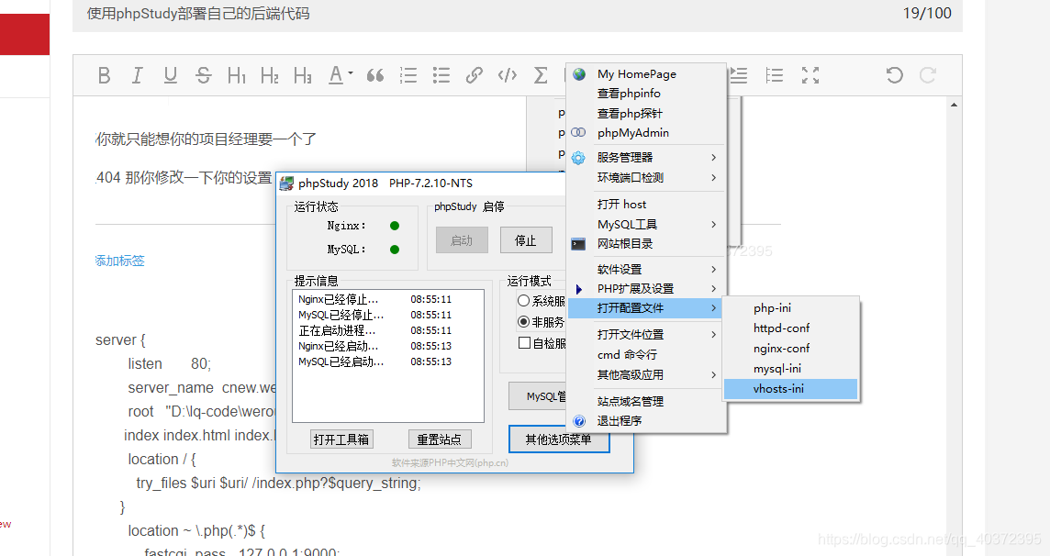Expand PHP扩展及设置 submenu
Image resolution: width=1050 pixels, height=556 pixels.
click(x=646, y=288)
